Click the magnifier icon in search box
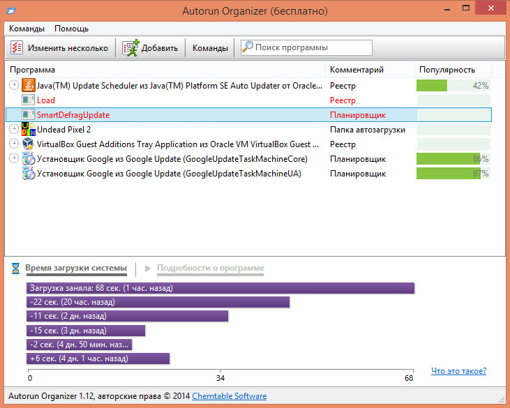 click(248, 47)
